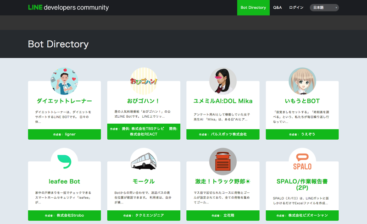
Task: Click the モークル description text
Action: tap(143, 197)
